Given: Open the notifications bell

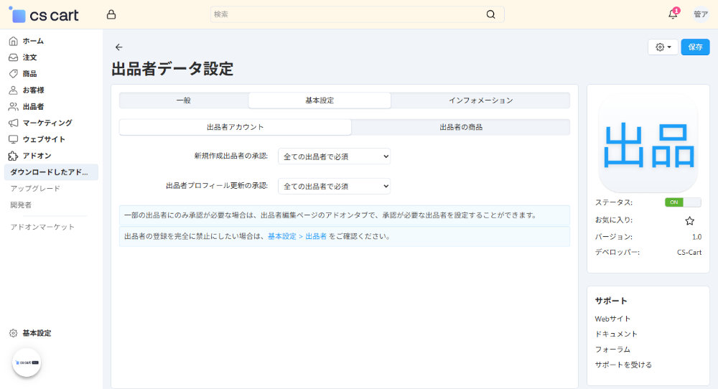Looking at the screenshot, I should tap(673, 14).
